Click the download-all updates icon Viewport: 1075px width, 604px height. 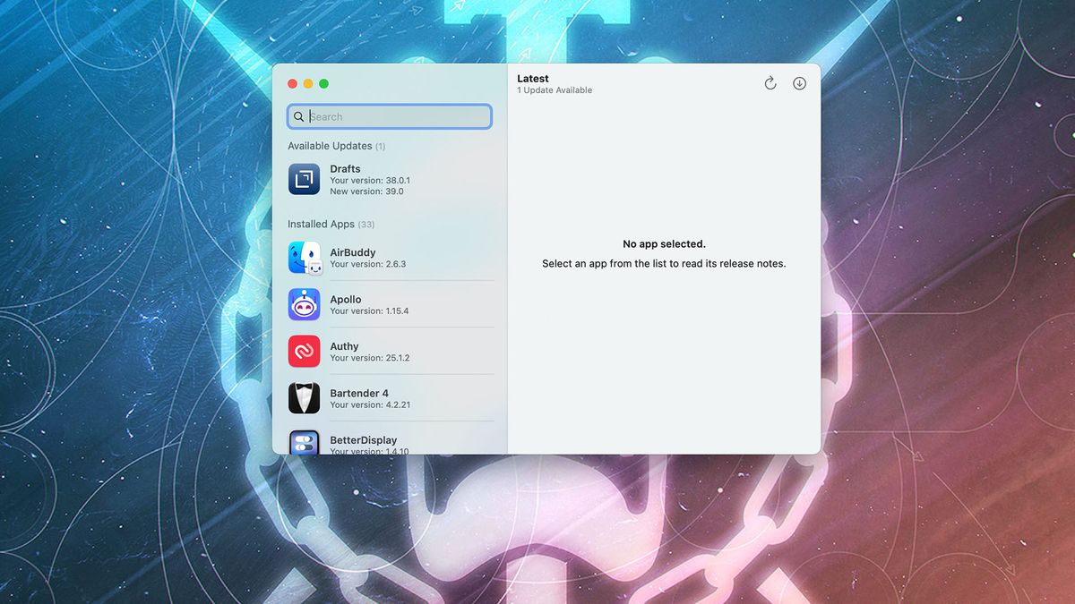click(799, 82)
